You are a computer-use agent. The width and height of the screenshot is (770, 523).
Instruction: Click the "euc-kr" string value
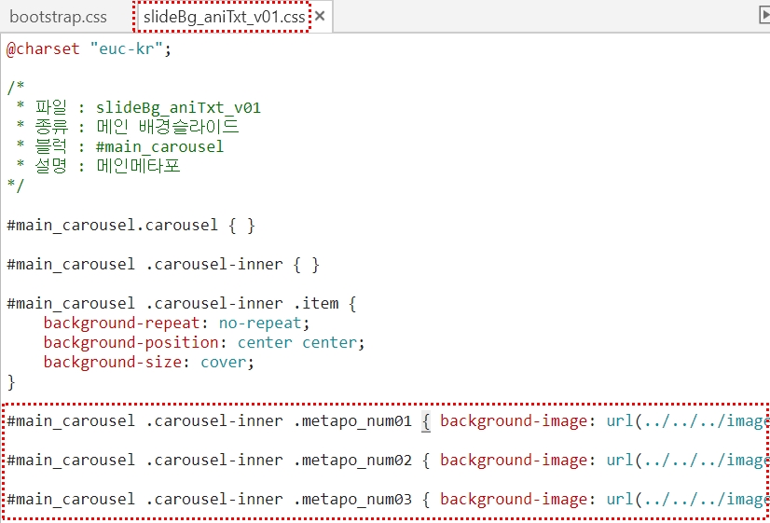coord(127,48)
